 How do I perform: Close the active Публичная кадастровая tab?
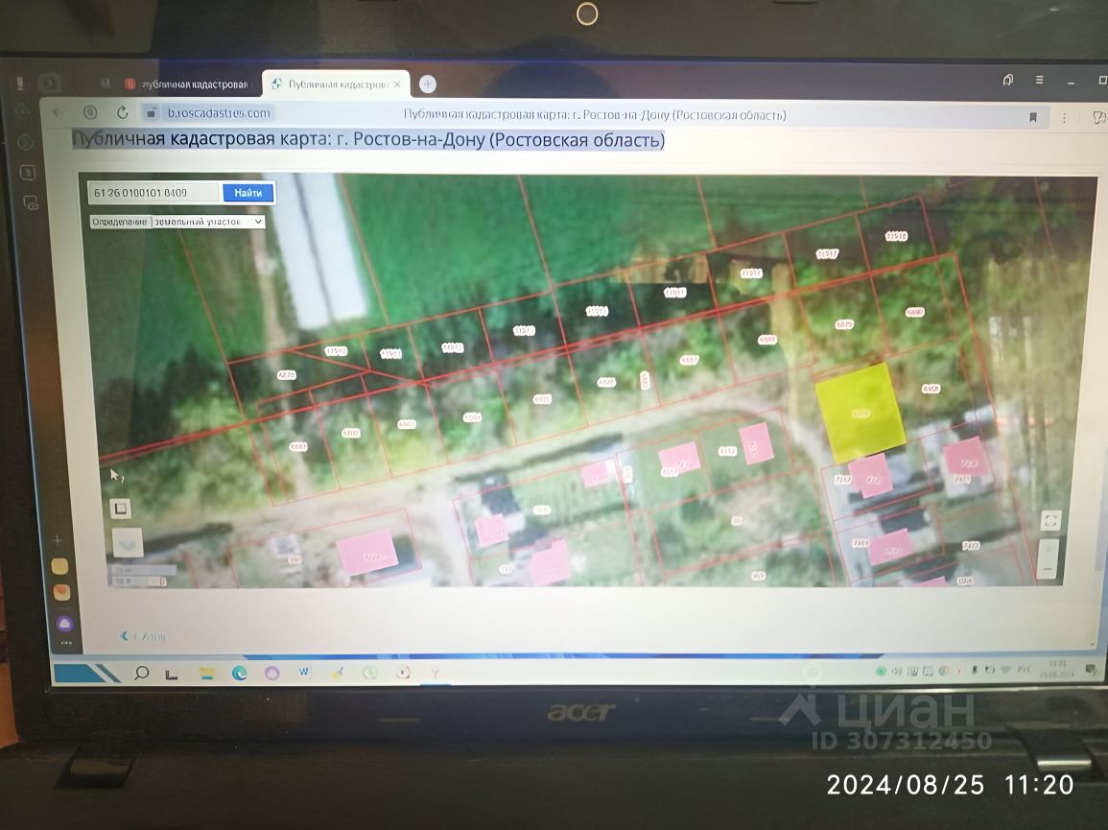(x=397, y=84)
